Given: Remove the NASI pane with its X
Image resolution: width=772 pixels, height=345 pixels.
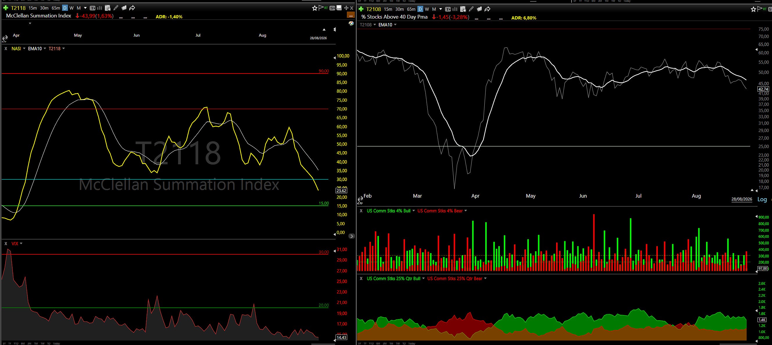Looking at the screenshot, I should click(6, 49).
